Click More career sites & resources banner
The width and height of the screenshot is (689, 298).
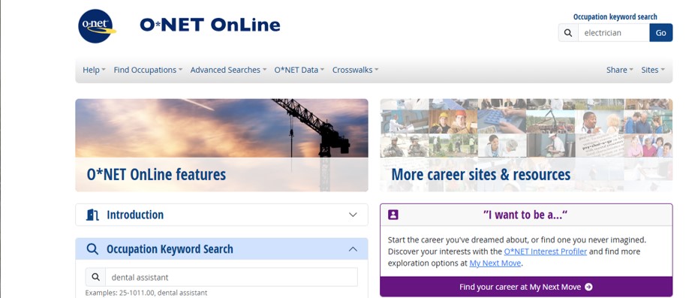(526, 145)
